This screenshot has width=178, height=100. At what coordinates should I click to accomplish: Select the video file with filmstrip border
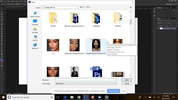(118, 74)
